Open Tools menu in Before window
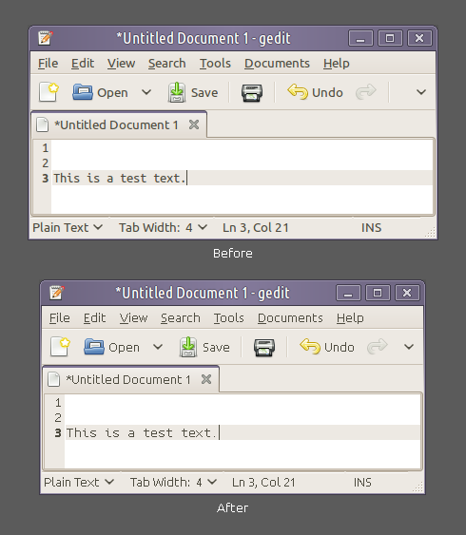Viewport: 466px width, 535px height. point(215,64)
